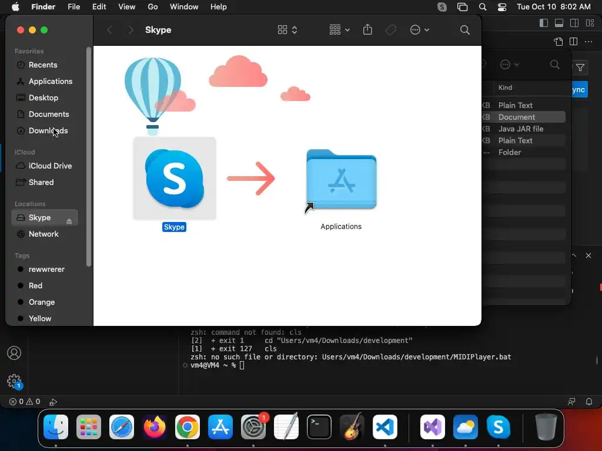Click Skype status icon in menu bar
Image resolution: width=602 pixels, height=451 pixels.
(x=442, y=7)
